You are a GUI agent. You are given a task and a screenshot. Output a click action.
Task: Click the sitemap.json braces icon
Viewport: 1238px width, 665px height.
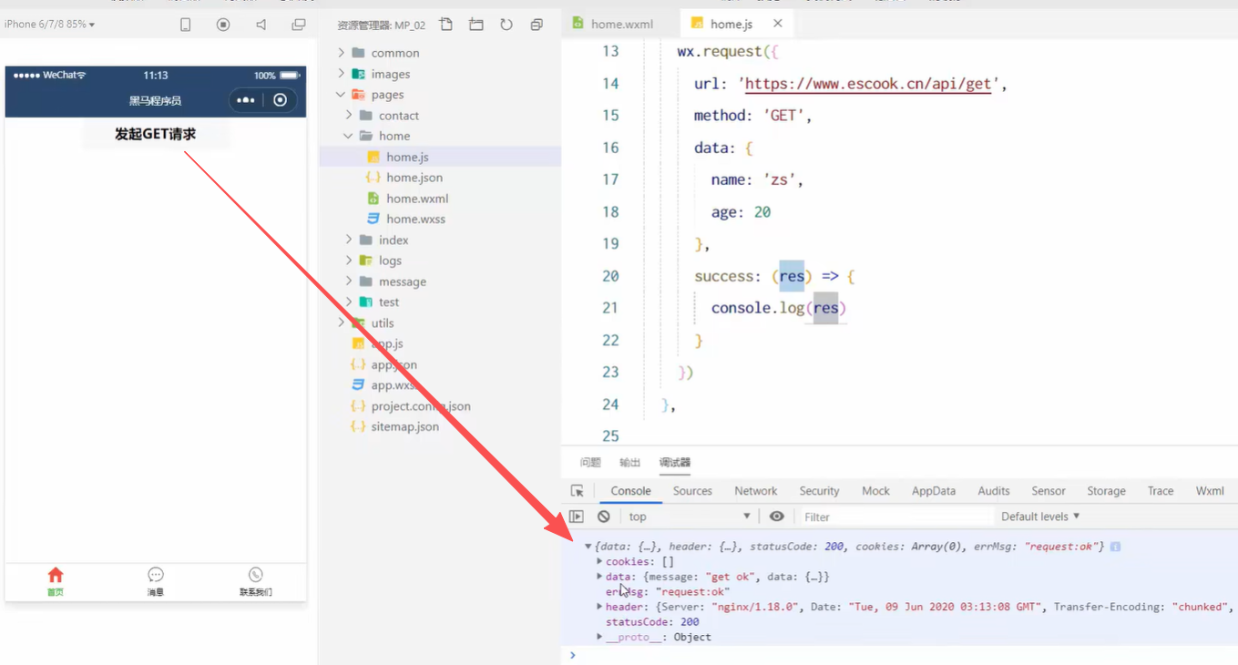358,426
